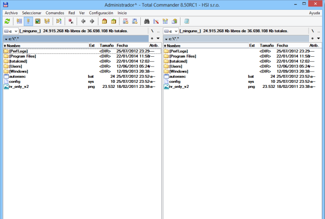Select [Program Files] in the left panel

tap(82, 56)
